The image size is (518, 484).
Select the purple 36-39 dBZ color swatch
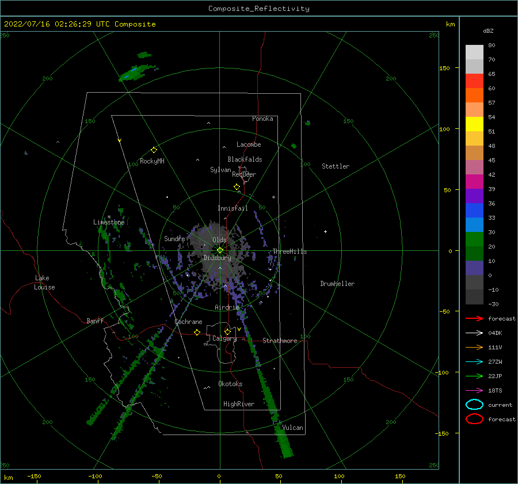[x=474, y=196]
